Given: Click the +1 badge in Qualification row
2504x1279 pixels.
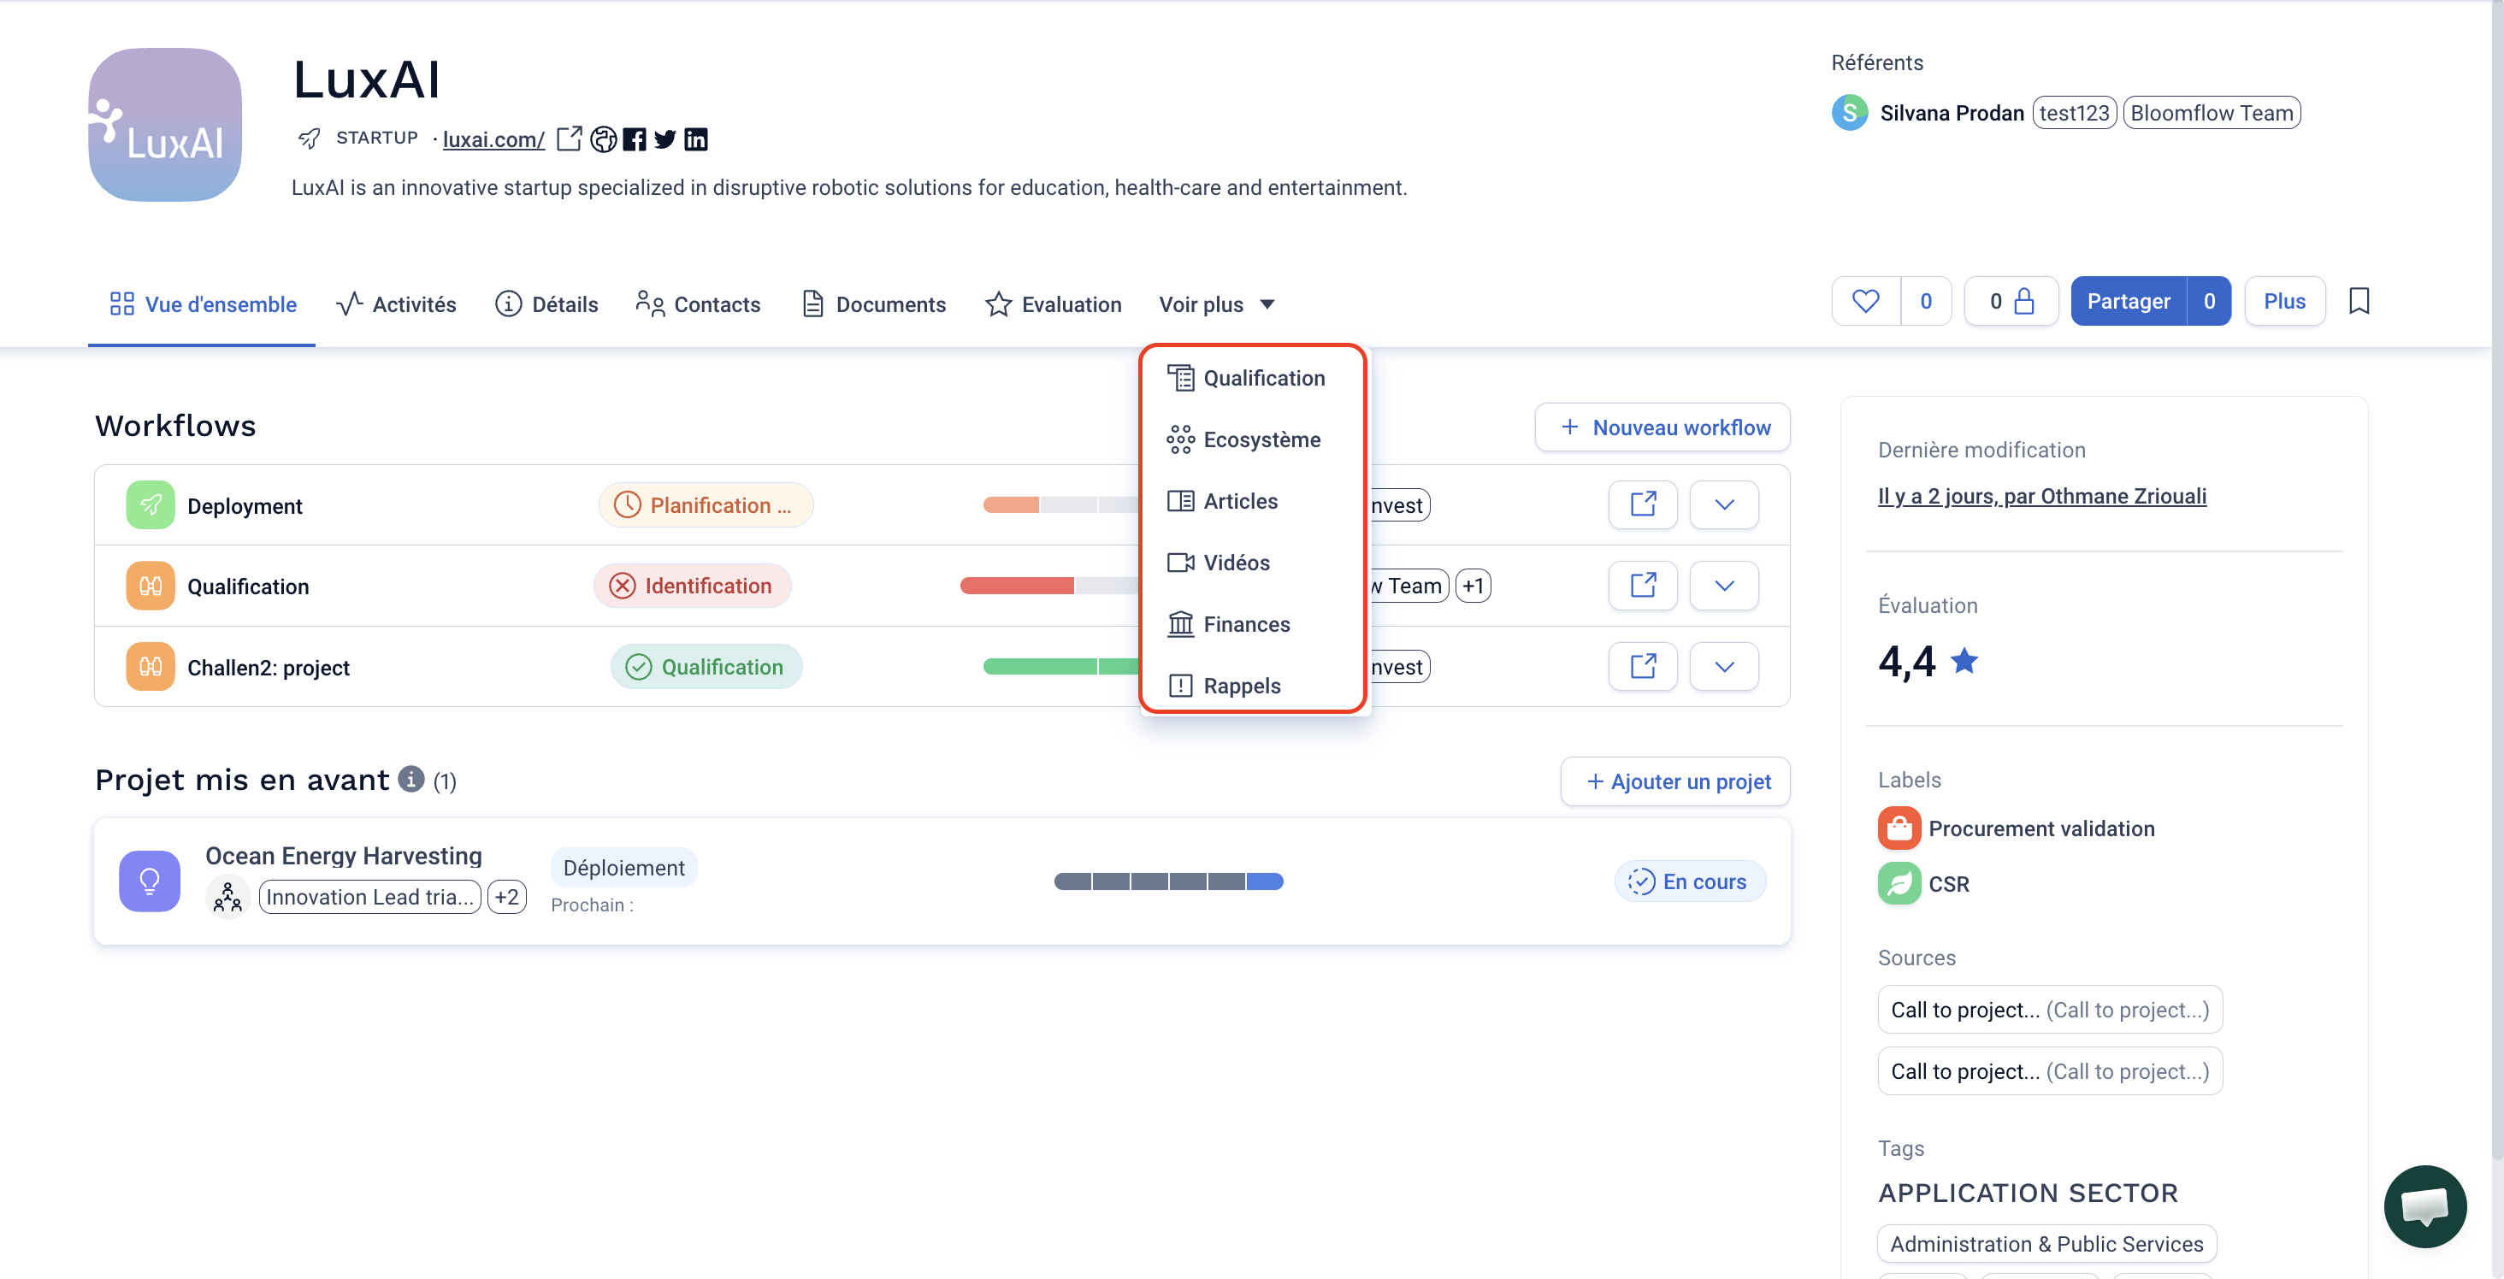Looking at the screenshot, I should (x=1473, y=586).
